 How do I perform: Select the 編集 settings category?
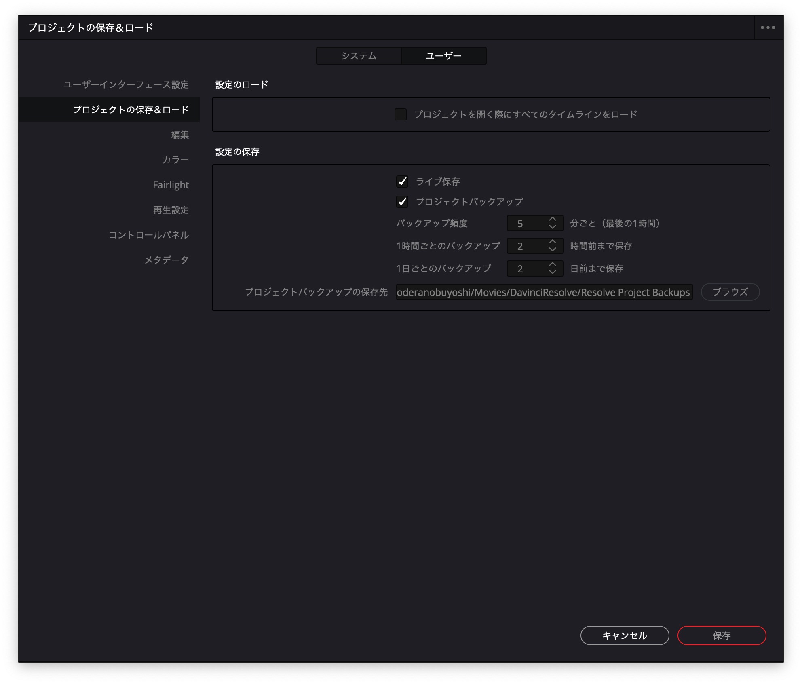(x=179, y=135)
